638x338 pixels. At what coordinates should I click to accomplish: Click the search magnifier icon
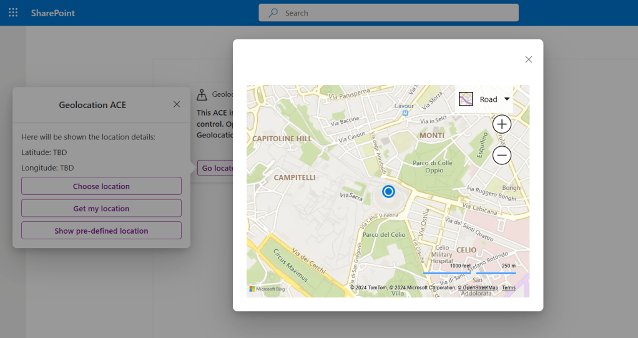(x=273, y=12)
